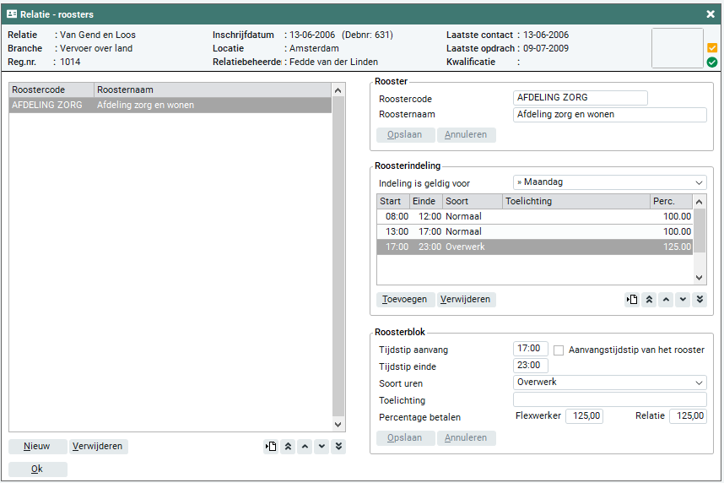
Task: Move Overwerk block down one position
Action: tap(683, 299)
